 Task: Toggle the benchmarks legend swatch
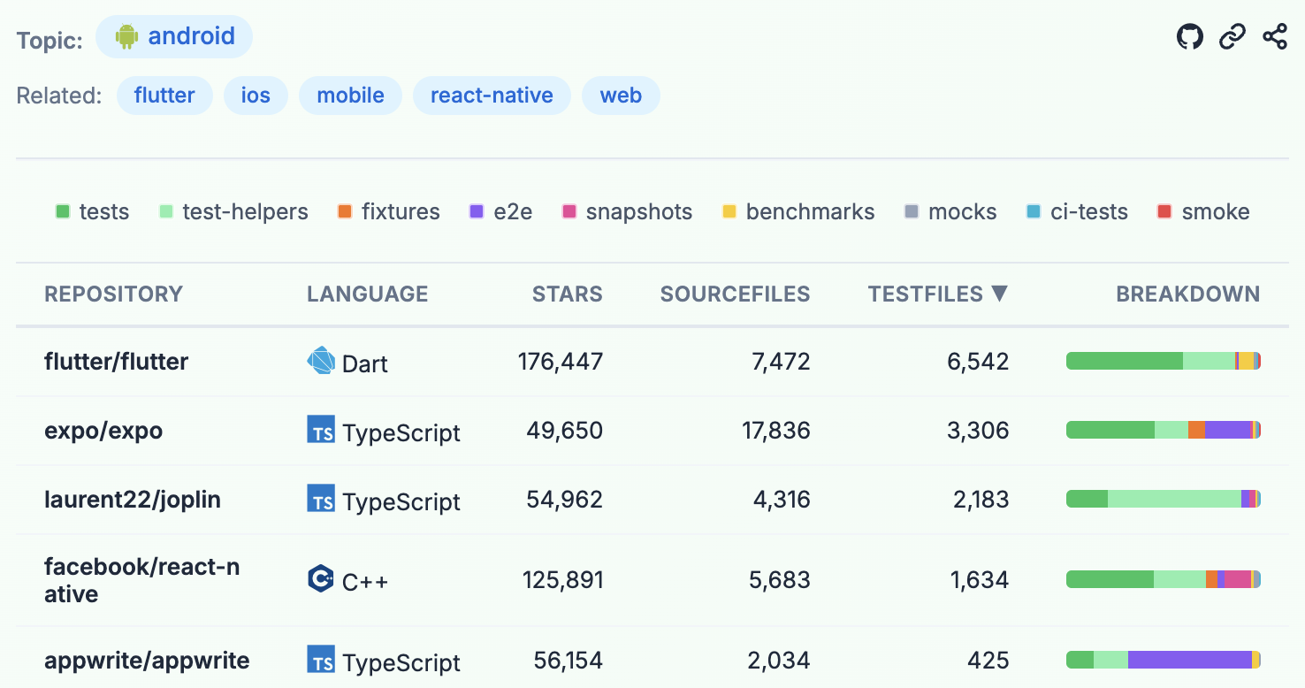point(729,212)
